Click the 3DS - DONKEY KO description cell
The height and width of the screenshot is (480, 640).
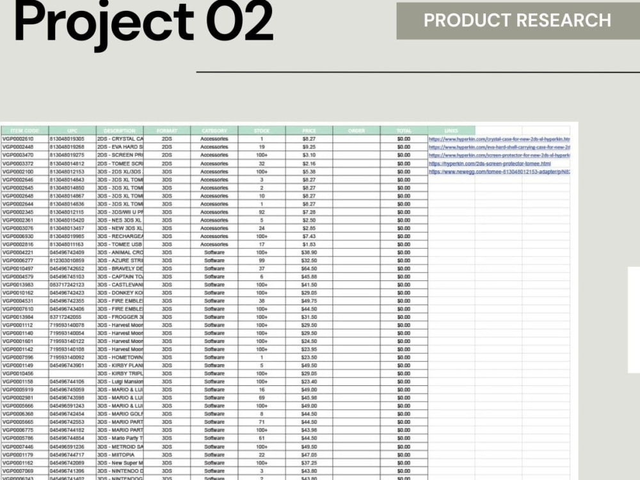click(120, 293)
